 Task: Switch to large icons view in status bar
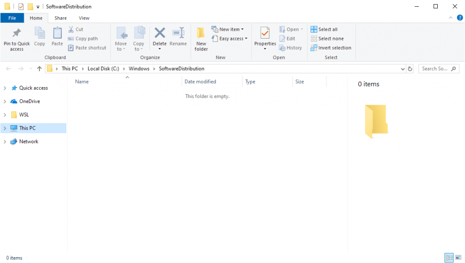point(458,258)
